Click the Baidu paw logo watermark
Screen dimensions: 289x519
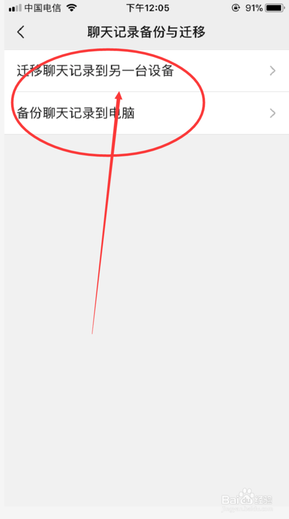pos(246,495)
